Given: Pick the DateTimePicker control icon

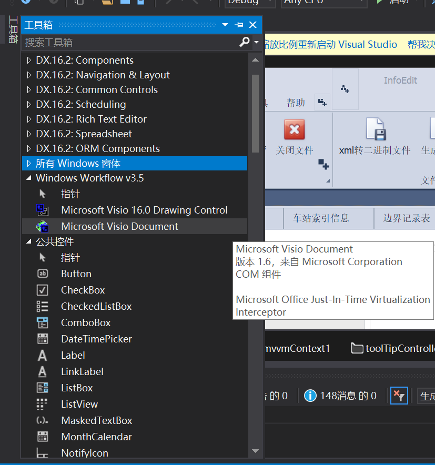Looking at the screenshot, I should (x=43, y=339).
